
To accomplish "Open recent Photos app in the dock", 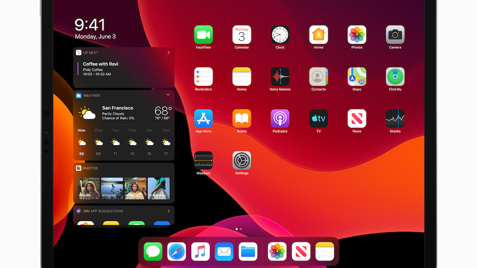I will (277, 252).
